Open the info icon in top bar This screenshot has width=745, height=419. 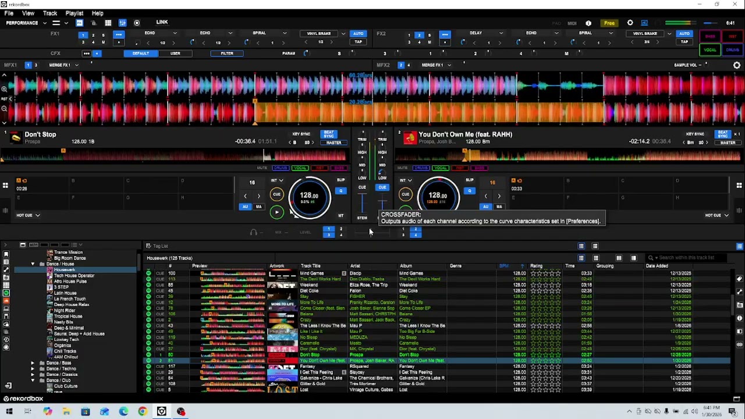pos(588,23)
